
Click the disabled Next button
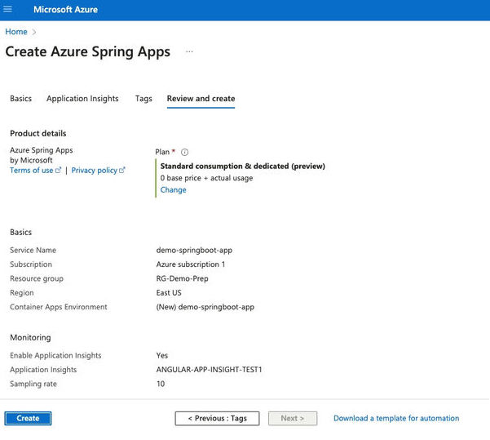pyautogui.click(x=293, y=419)
